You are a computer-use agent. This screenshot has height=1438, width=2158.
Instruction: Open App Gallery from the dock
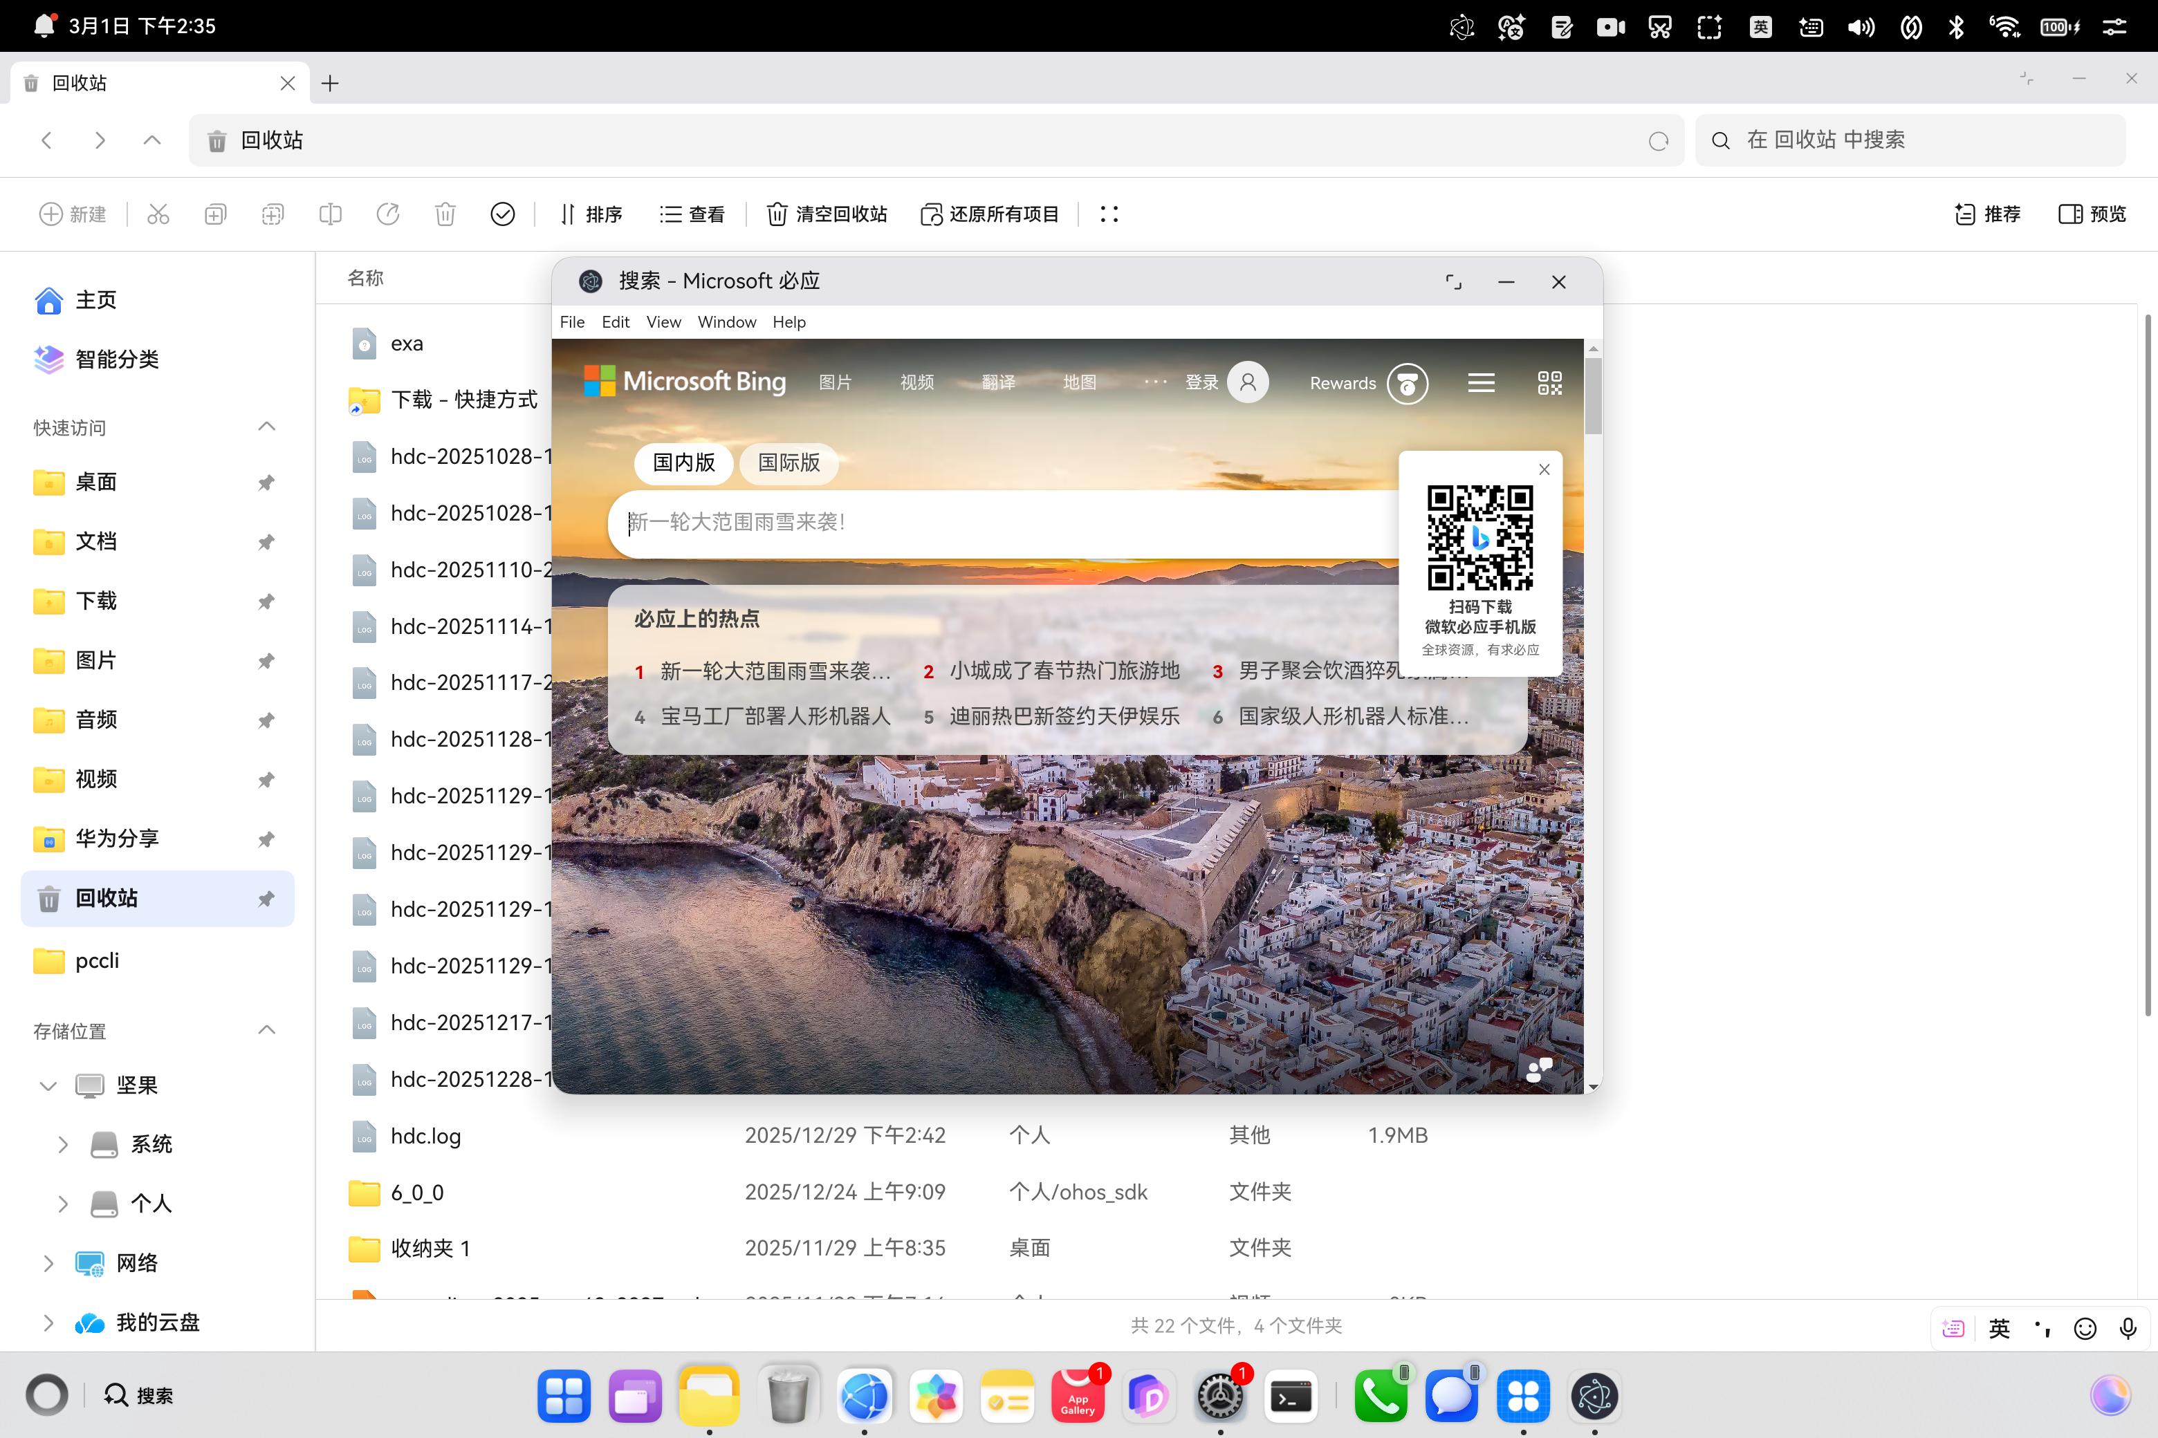tap(1078, 1396)
